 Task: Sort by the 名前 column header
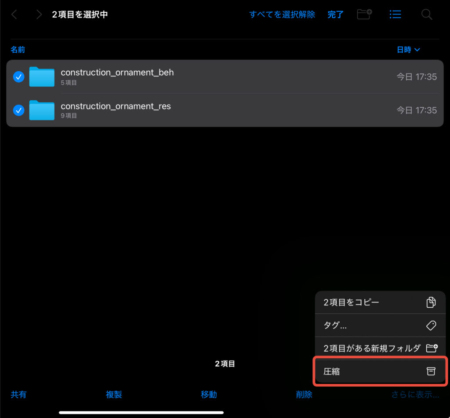pos(18,50)
